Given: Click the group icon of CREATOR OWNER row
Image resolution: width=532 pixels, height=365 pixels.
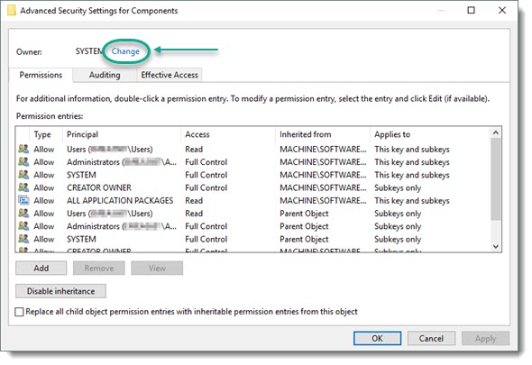Looking at the screenshot, I should (x=23, y=187).
